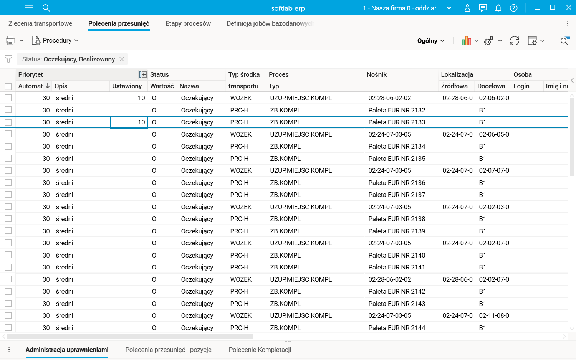Open the notifications bell
This screenshot has height=360, width=576.
click(x=498, y=8)
